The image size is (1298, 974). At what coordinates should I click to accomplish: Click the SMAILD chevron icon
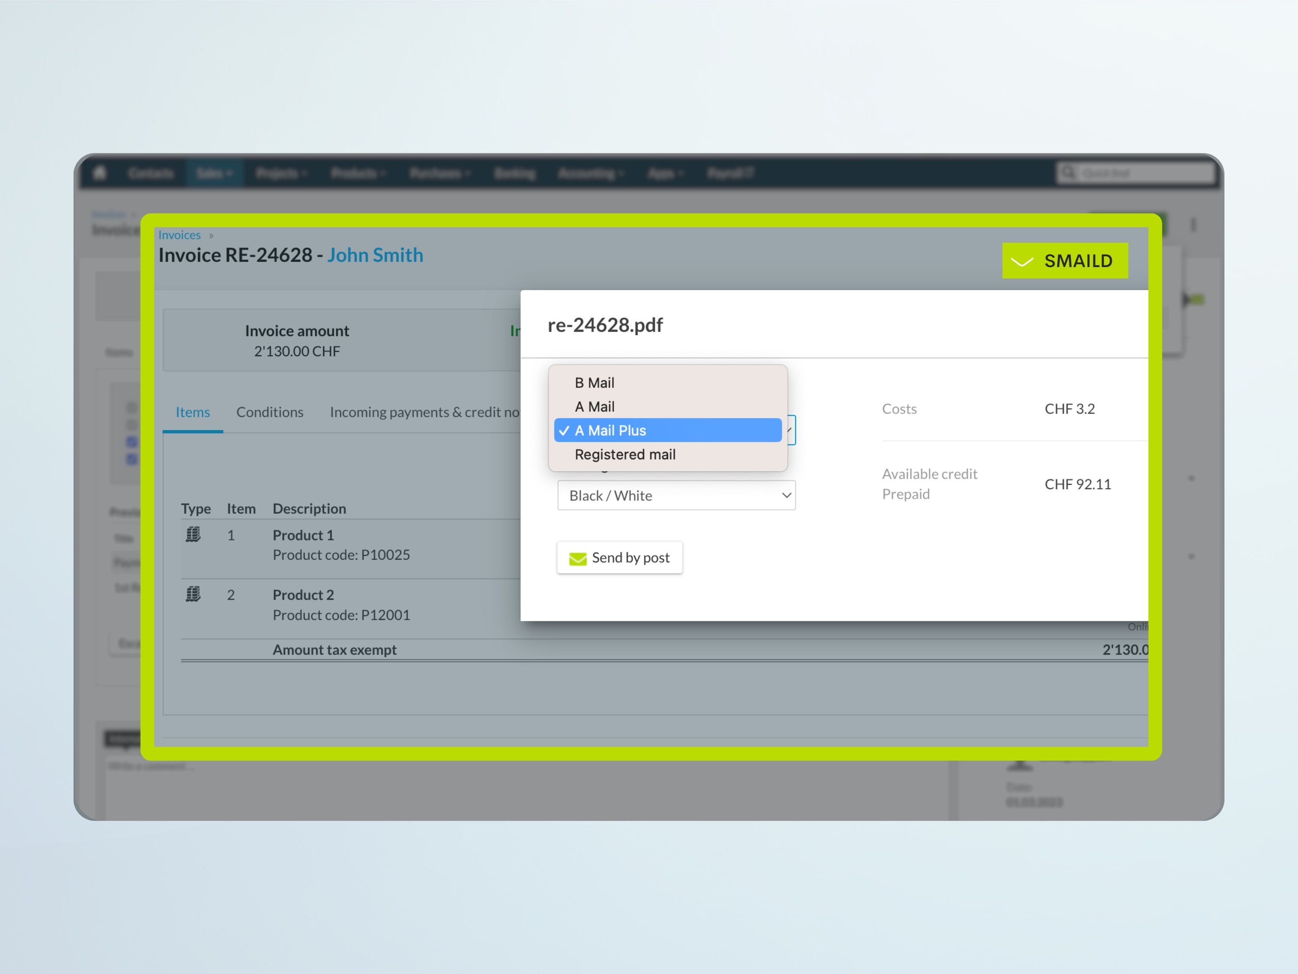tap(1022, 261)
